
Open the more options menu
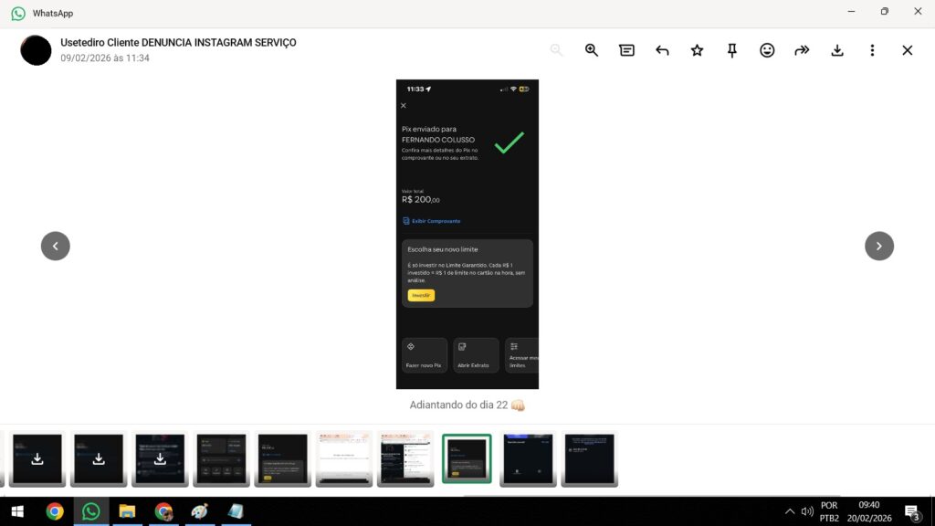872,50
